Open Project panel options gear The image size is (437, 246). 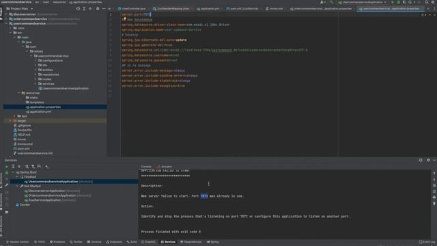[98, 9]
